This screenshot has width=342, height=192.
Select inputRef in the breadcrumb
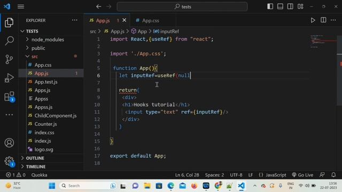coord(166,31)
